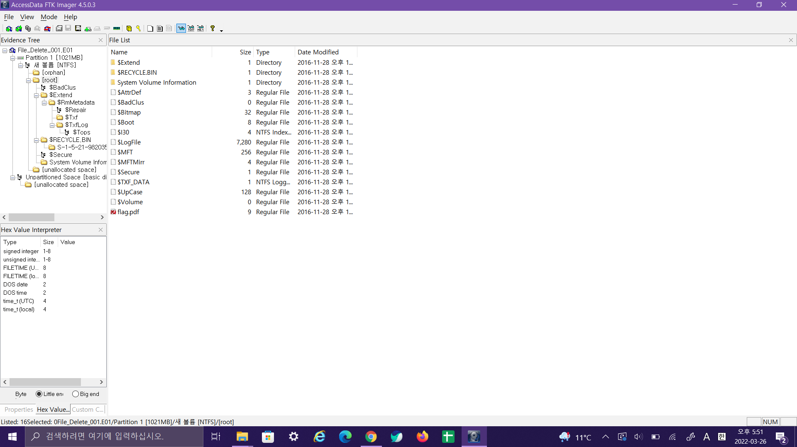Viewport: 797px width, 447px height.
Task: Collapse the 새 볼륨 [NTFS] node
Action: point(20,66)
